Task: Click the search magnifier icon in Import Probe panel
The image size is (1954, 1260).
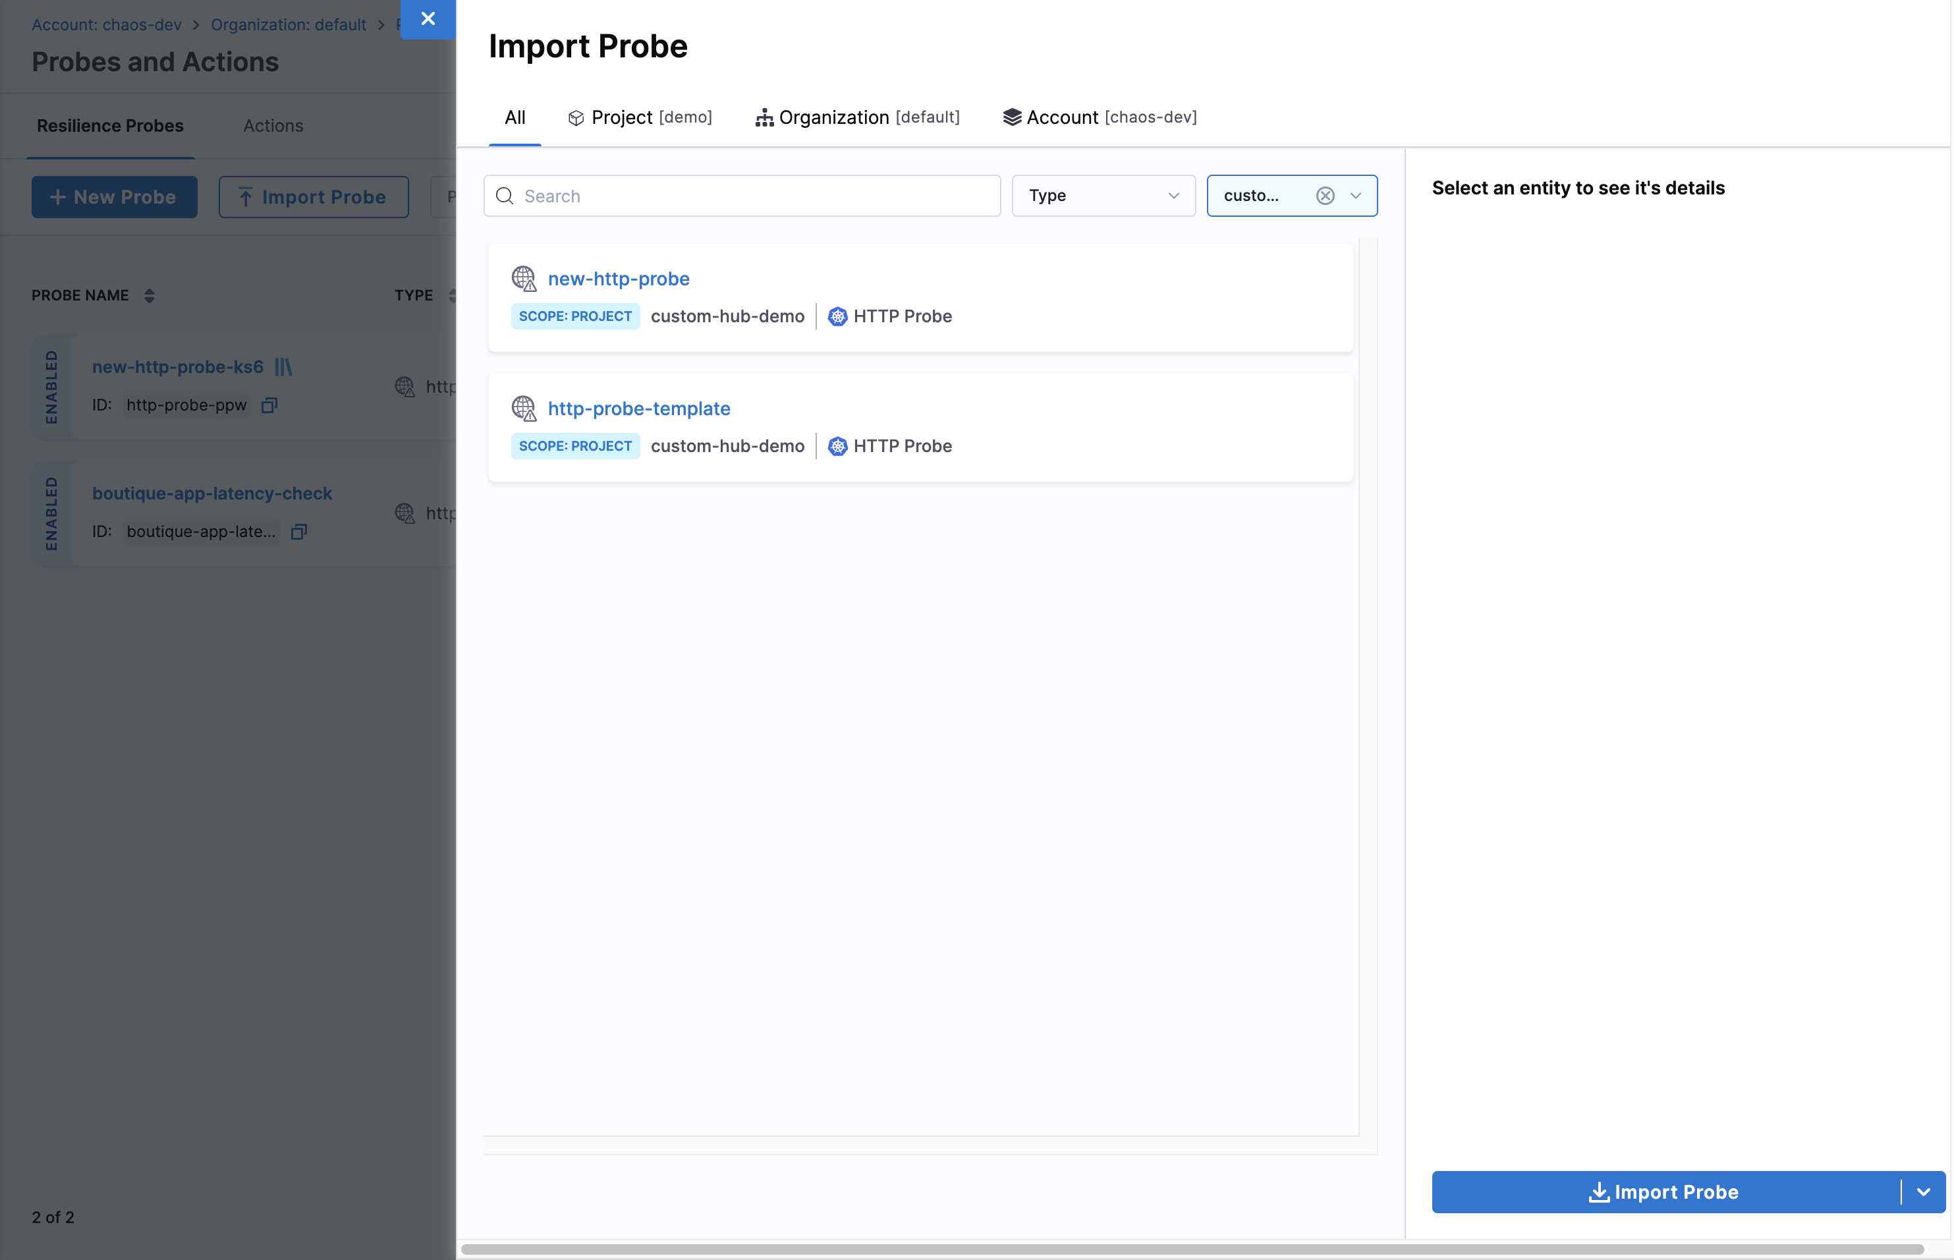Action: (505, 196)
